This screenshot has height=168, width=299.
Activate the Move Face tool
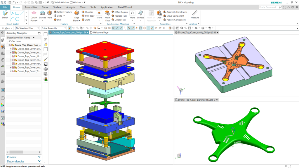coord(107,15)
